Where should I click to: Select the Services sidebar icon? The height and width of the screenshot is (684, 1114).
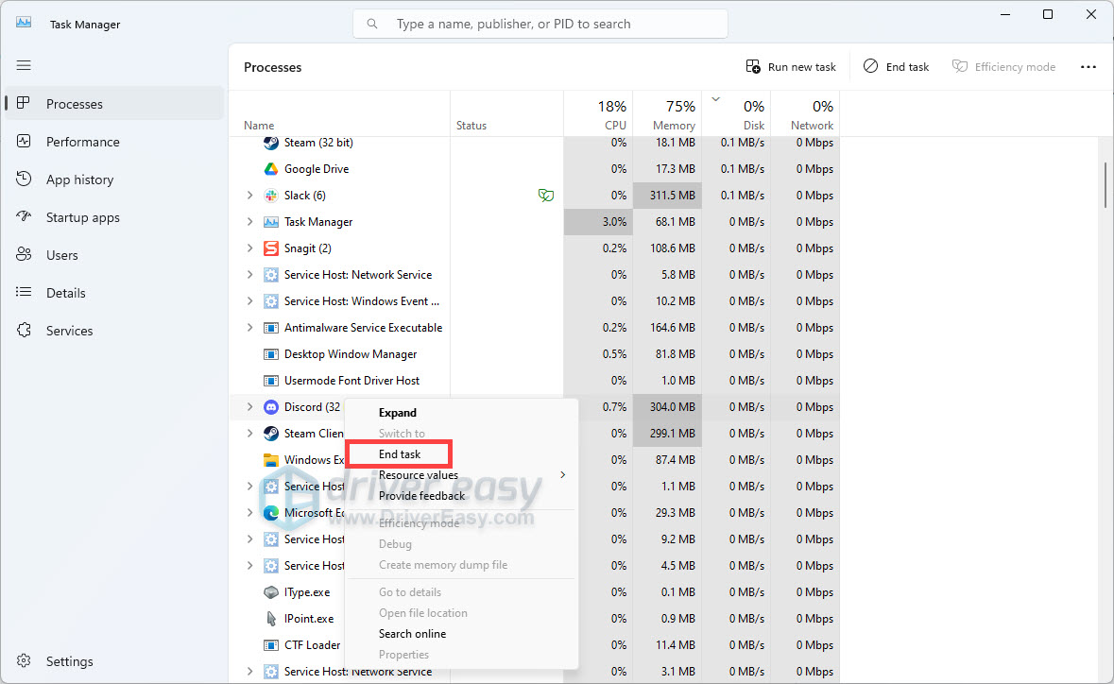click(x=23, y=330)
